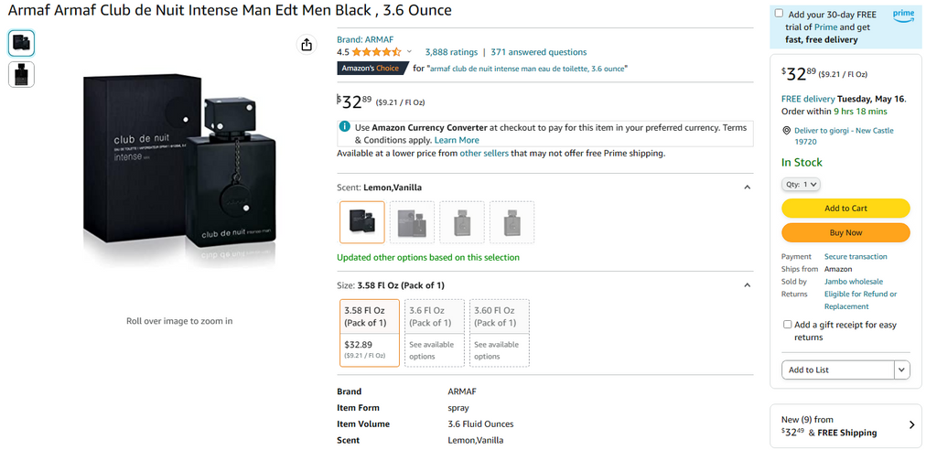Open the Qty quantity dropdown
The height and width of the screenshot is (450, 937).
(801, 185)
